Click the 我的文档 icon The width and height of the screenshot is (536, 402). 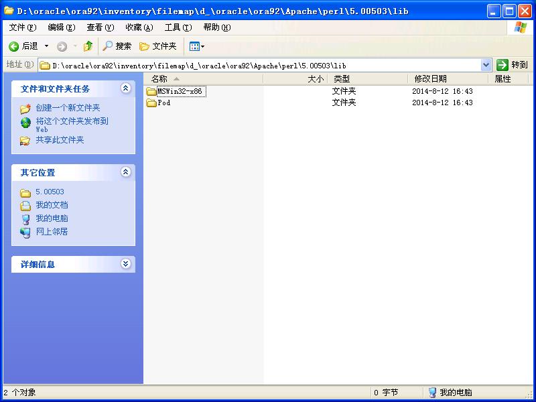click(25, 206)
